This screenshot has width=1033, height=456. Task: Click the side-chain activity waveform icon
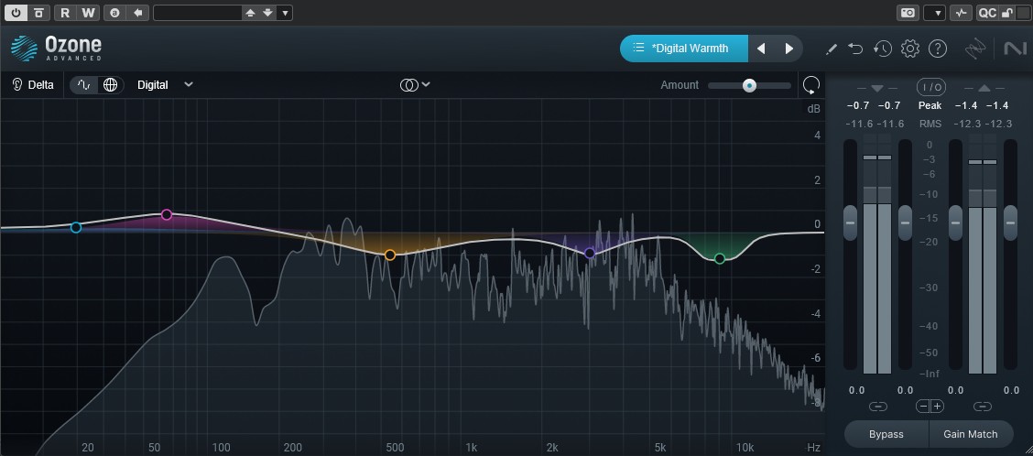click(x=962, y=13)
